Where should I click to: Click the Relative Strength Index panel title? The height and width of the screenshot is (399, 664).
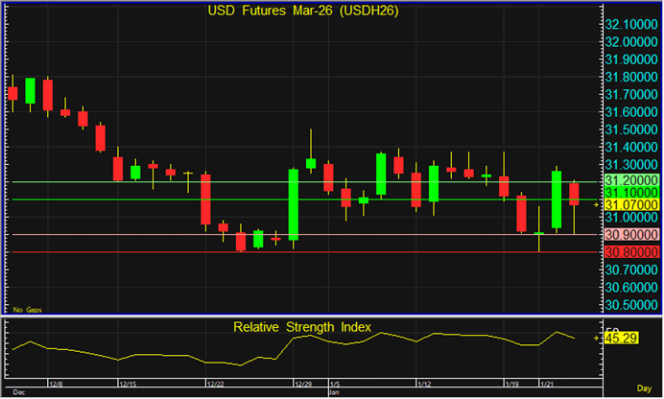point(301,327)
